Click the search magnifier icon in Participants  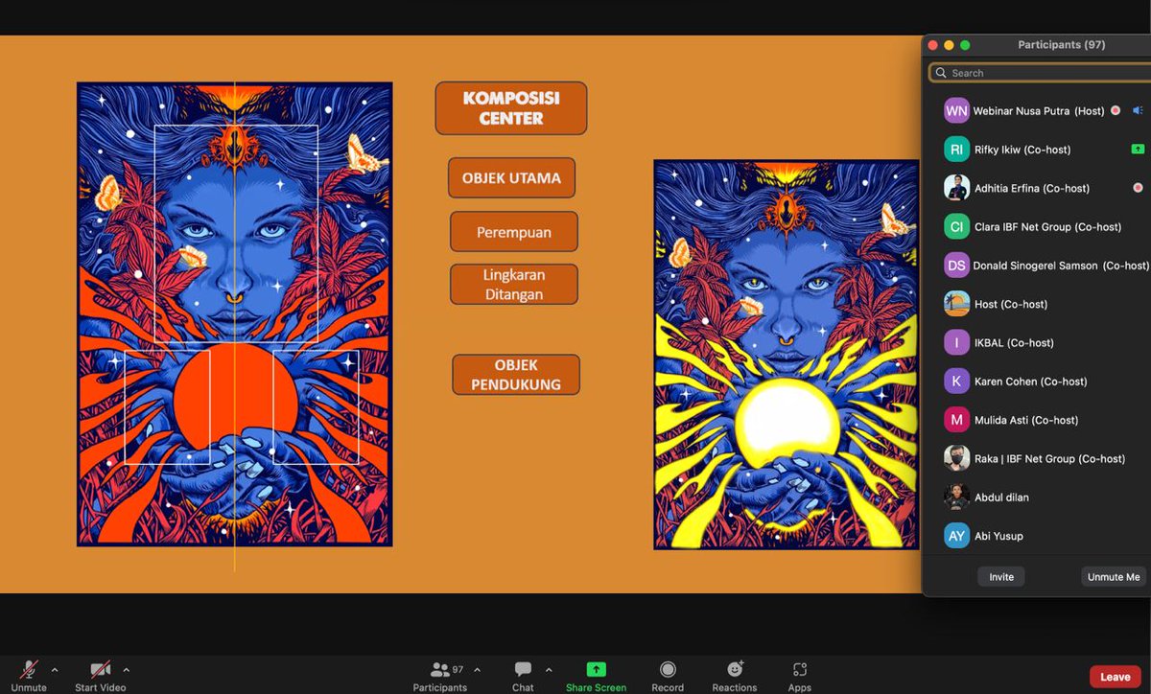[941, 73]
